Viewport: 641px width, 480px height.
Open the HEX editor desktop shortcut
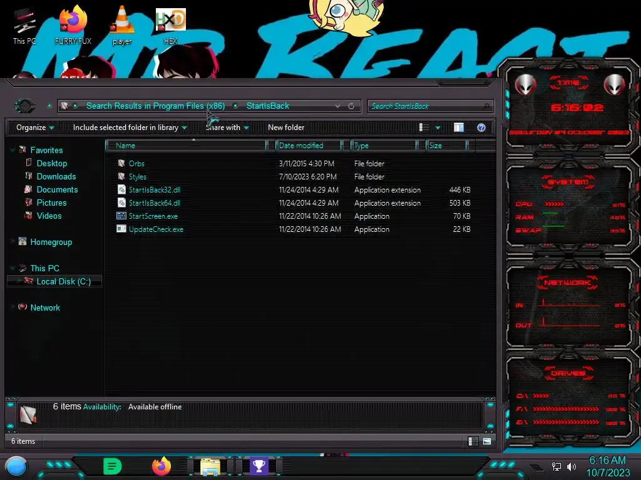click(x=170, y=26)
